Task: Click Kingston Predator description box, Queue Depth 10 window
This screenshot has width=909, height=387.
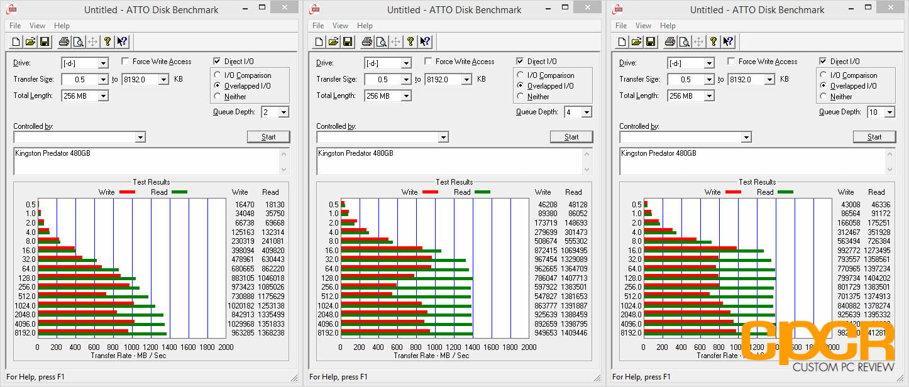Action: [x=757, y=161]
